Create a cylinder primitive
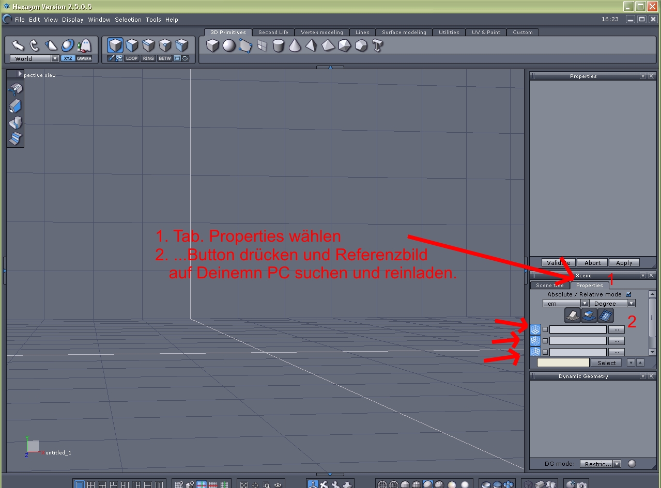Screen dimensions: 661x488 (x=279, y=46)
